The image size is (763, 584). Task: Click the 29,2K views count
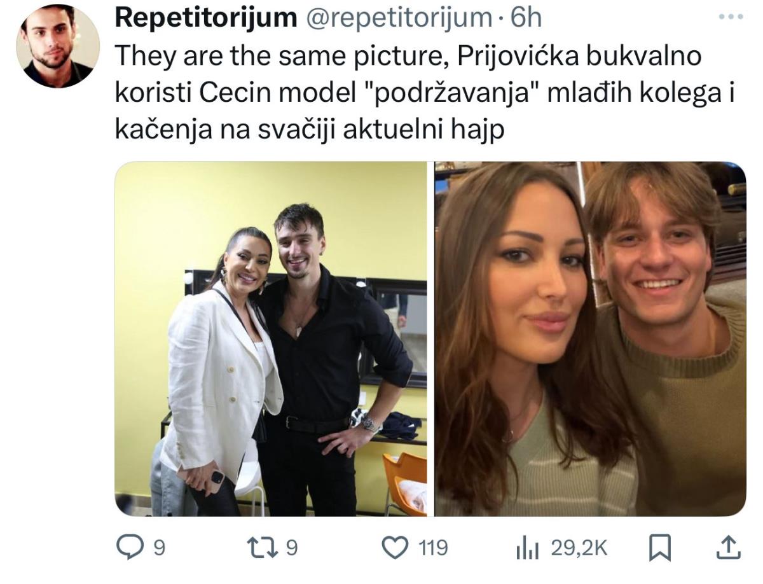[579, 548]
